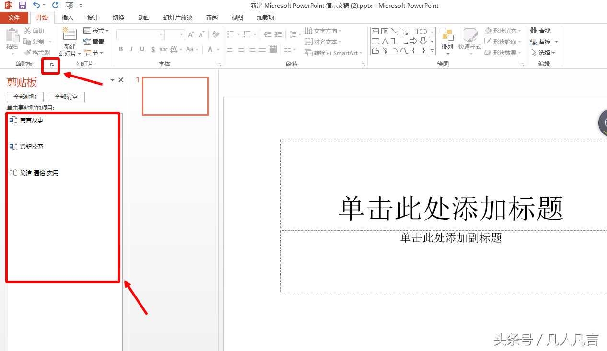Image resolution: width=607 pixels, height=351 pixels.
Task: Toggle italic formatting
Action: pos(132,49)
